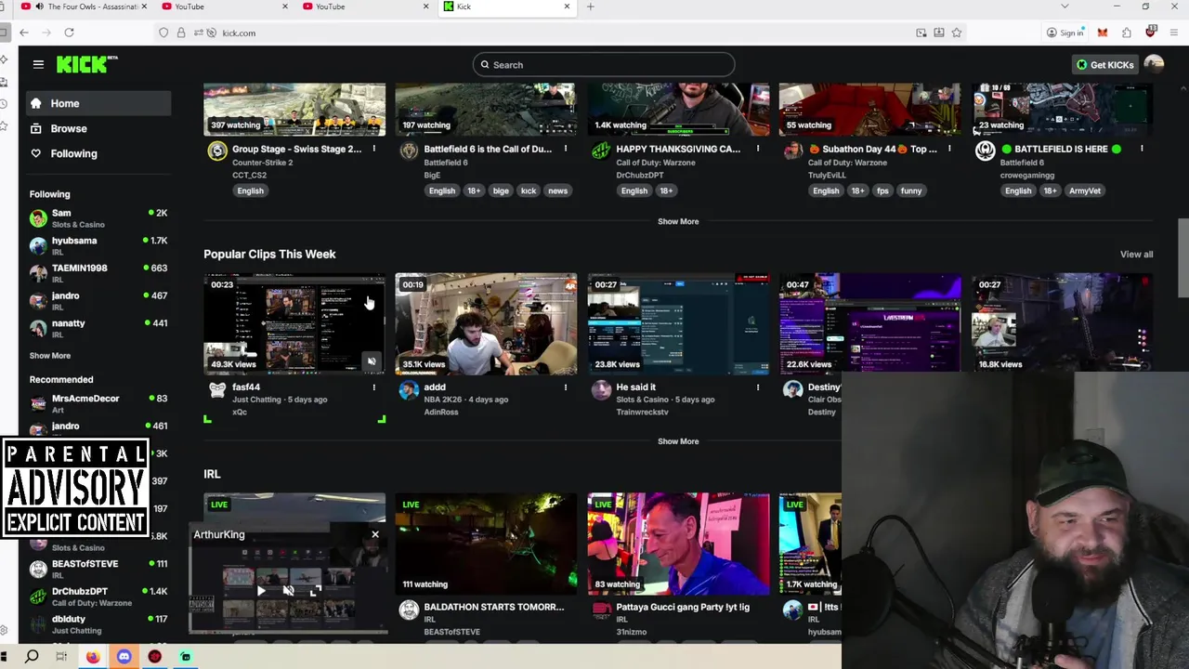This screenshot has height=669, width=1189.
Task: Open followed channel nanatty
Action: (x=98, y=328)
